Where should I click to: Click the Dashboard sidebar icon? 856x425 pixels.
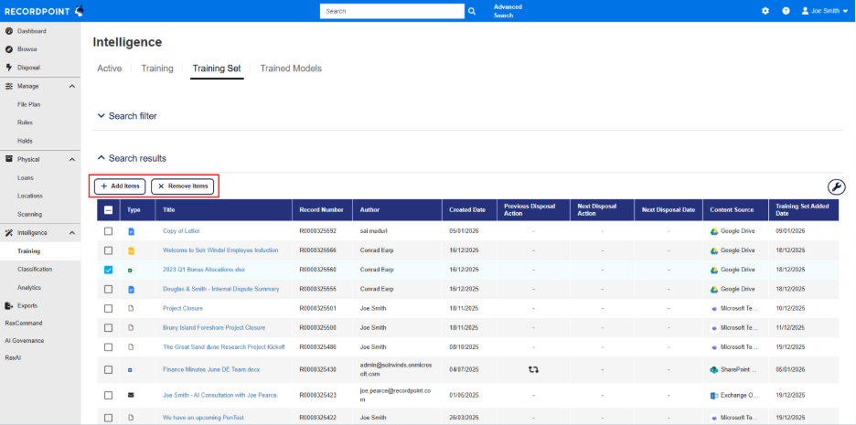(8, 31)
